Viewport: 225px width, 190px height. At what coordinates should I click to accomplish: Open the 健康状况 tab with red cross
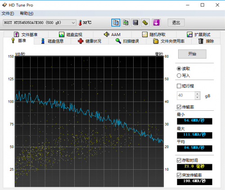(90, 41)
